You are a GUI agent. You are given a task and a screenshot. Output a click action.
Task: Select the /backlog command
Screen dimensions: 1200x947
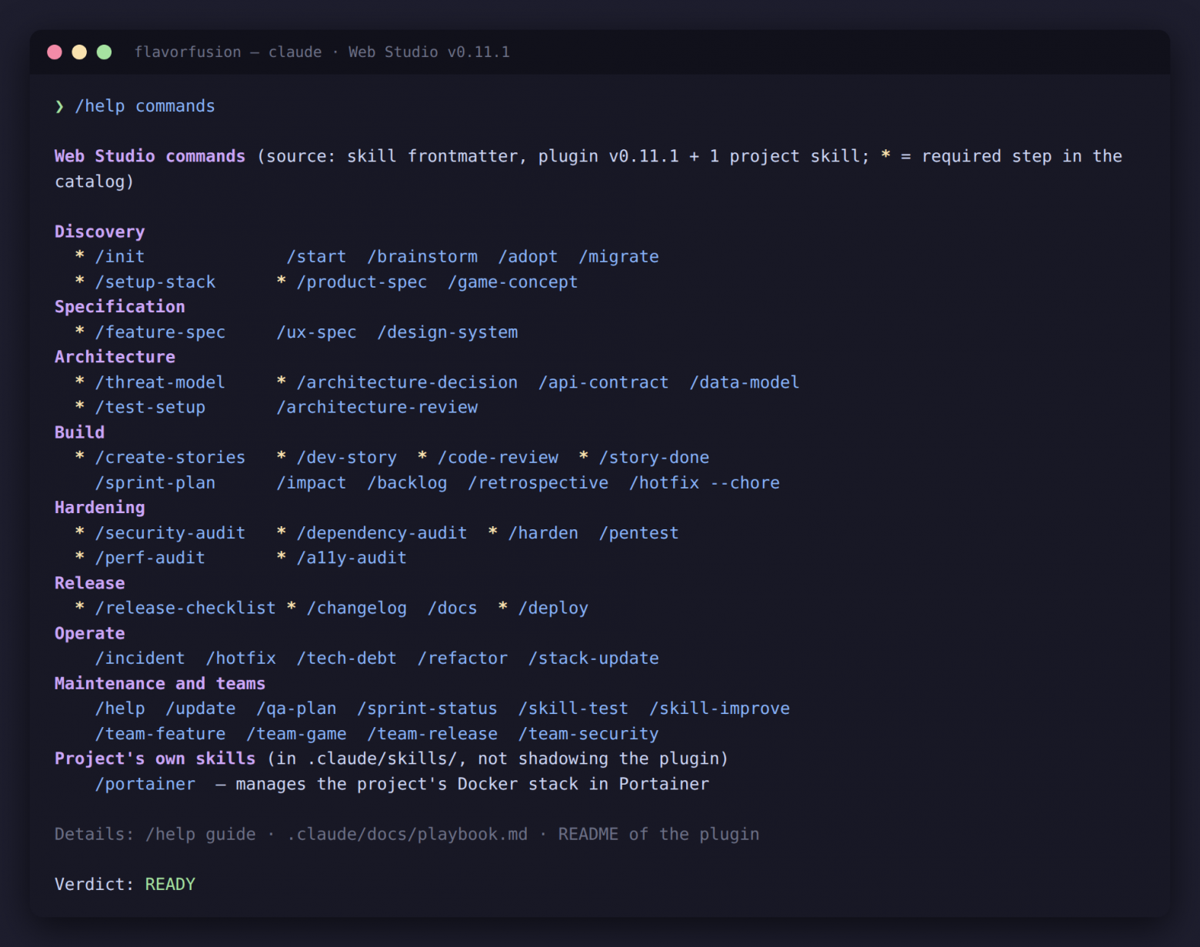click(x=407, y=483)
